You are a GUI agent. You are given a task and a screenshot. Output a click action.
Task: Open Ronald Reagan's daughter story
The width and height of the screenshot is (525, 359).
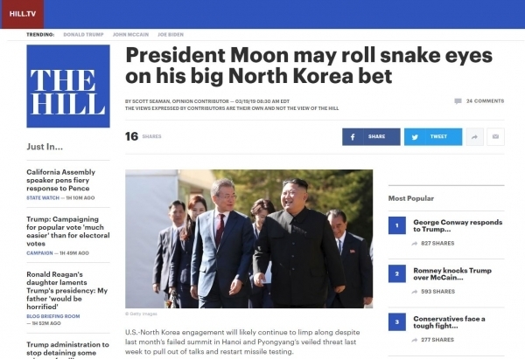tap(67, 291)
